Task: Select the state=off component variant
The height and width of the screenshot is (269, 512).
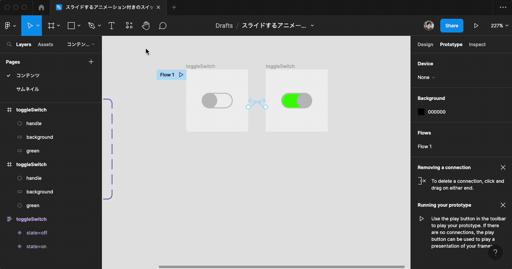Action: (x=36, y=233)
